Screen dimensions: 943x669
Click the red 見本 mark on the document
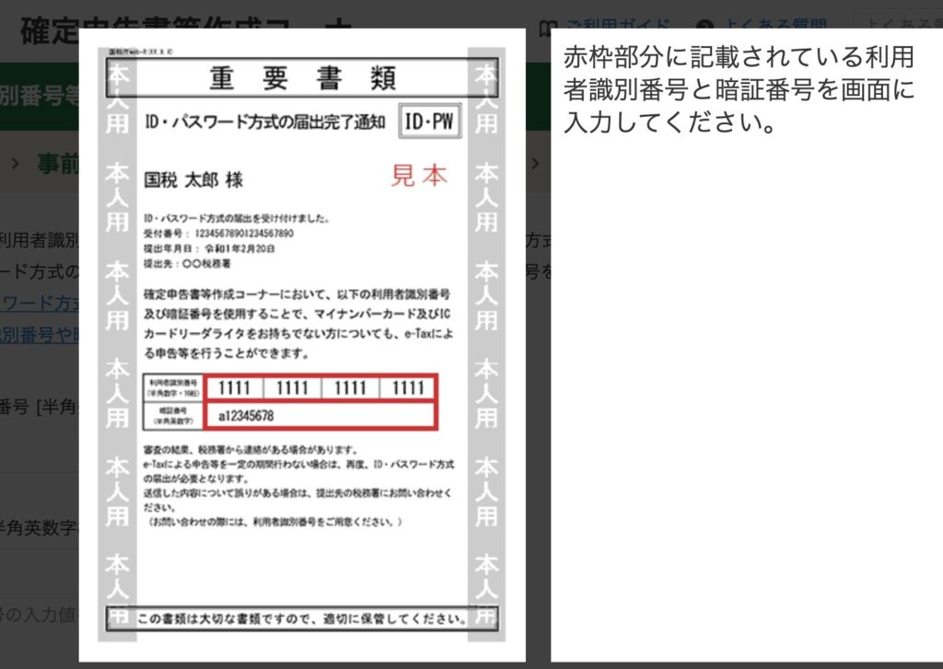click(x=419, y=176)
